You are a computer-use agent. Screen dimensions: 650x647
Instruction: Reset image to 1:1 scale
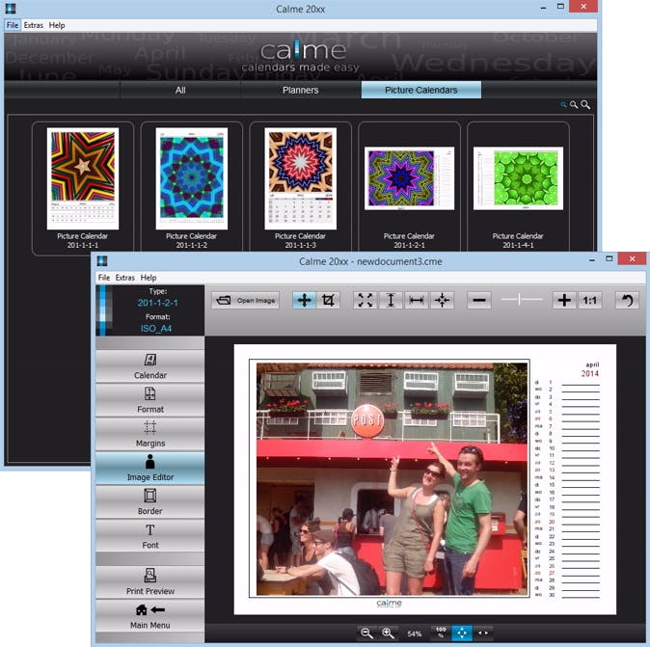(x=589, y=300)
